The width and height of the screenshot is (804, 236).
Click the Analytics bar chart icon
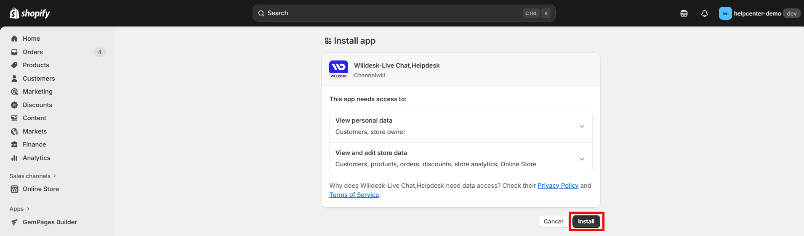coord(14,158)
